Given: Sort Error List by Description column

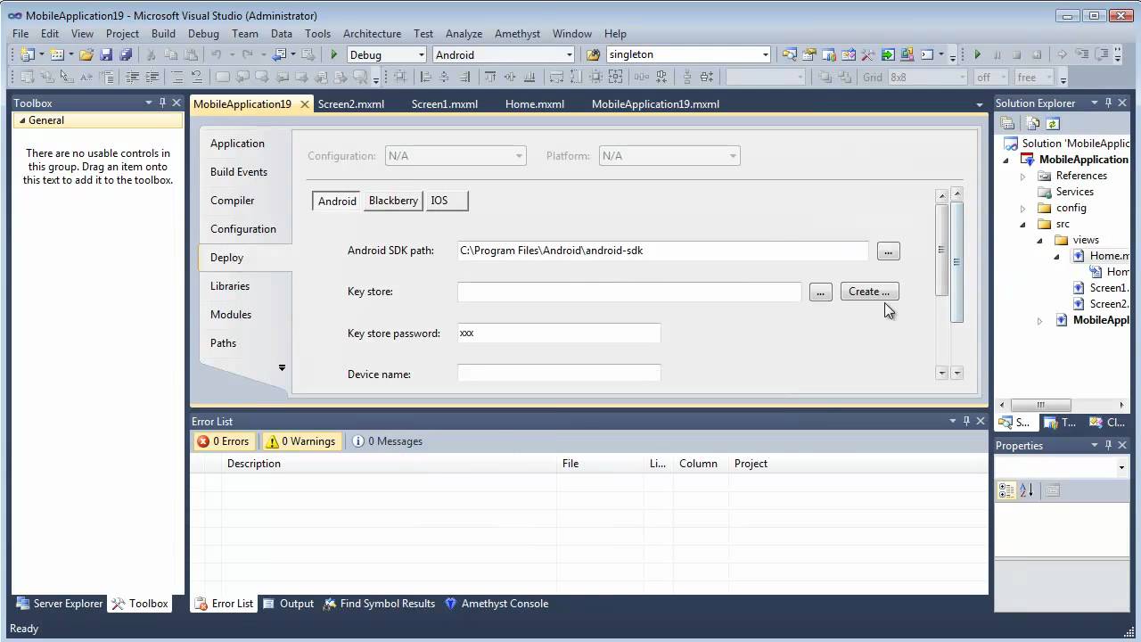Looking at the screenshot, I should [x=389, y=464].
